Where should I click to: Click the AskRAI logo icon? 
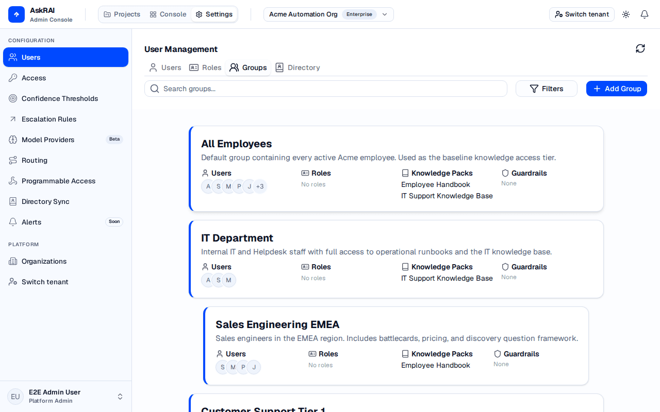point(16,14)
